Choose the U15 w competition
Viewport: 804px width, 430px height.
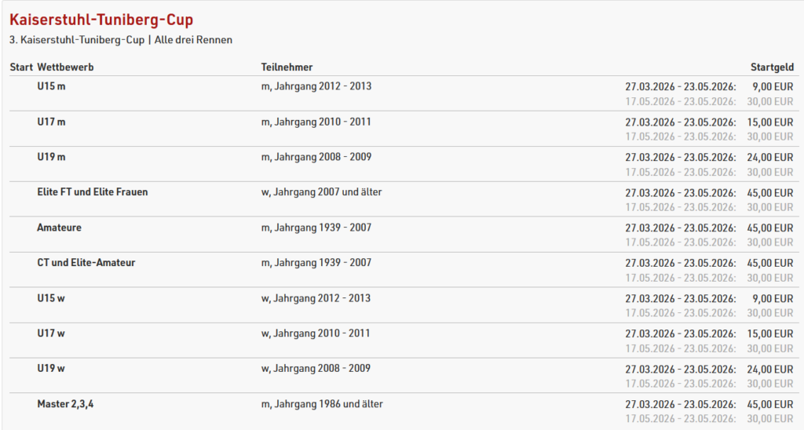click(51, 298)
